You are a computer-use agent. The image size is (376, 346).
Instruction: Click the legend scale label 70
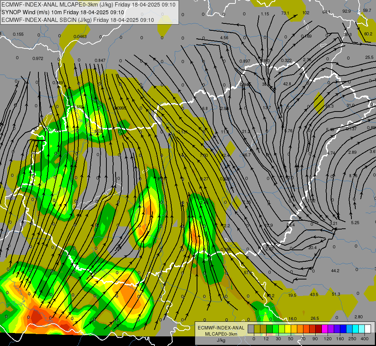tap(303, 339)
